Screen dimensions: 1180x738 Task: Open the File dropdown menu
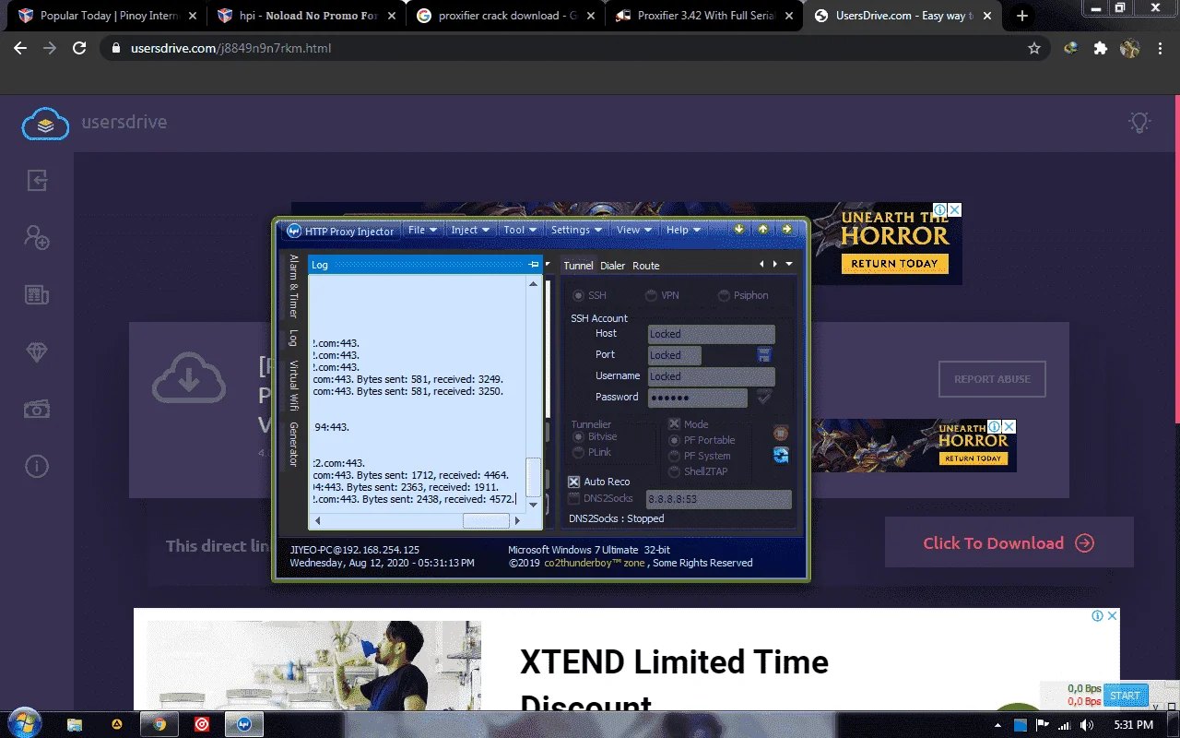pyautogui.click(x=422, y=230)
